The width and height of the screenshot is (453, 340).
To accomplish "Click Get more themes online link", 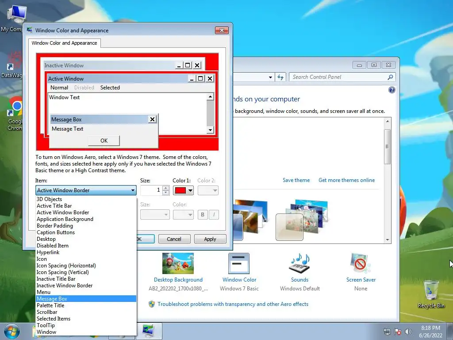I will tap(347, 180).
